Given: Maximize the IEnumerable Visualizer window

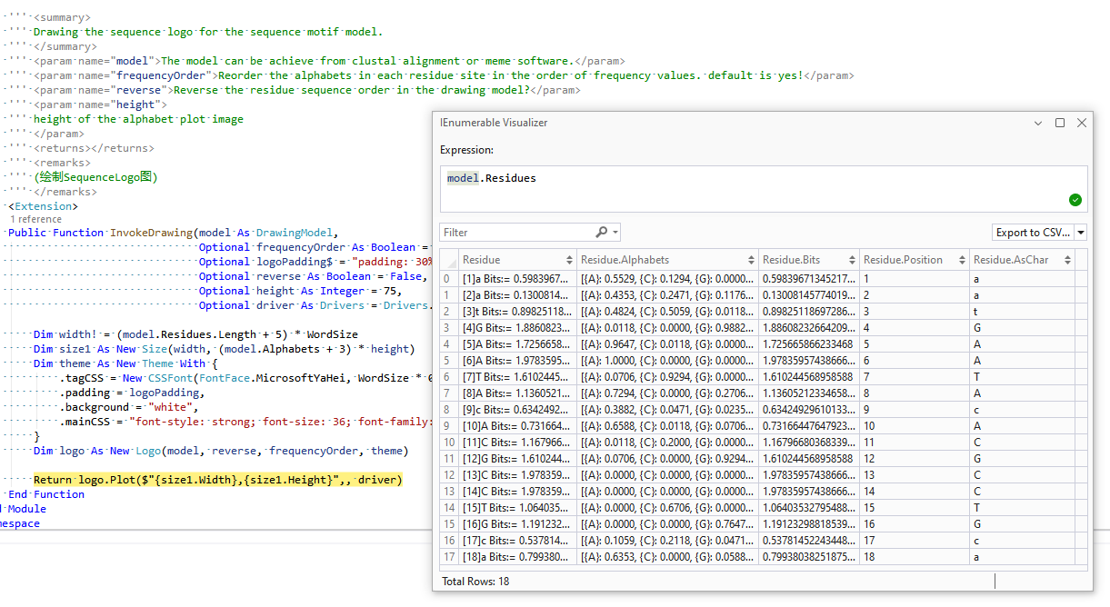Looking at the screenshot, I should (1060, 123).
